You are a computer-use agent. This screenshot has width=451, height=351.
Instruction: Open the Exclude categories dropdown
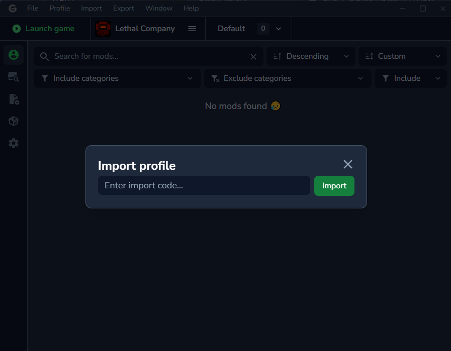pyautogui.click(x=287, y=78)
